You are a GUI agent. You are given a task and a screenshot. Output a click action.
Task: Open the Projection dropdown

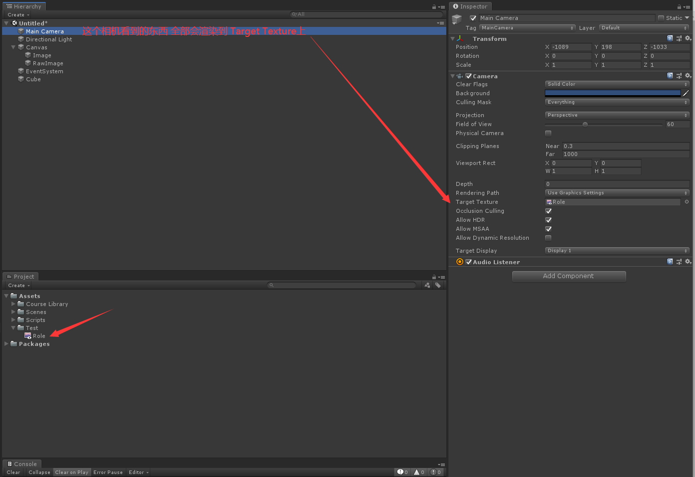pyautogui.click(x=617, y=115)
